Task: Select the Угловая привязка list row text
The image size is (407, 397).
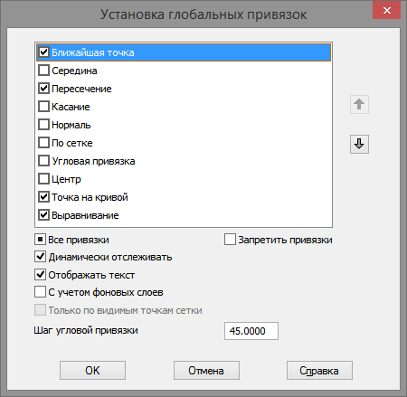Action: coord(93,161)
